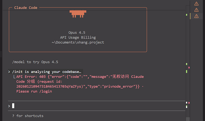Click the white marker near scrollbar bottom
Image resolution: width=205 pixels, height=121 pixels.
coord(186,103)
